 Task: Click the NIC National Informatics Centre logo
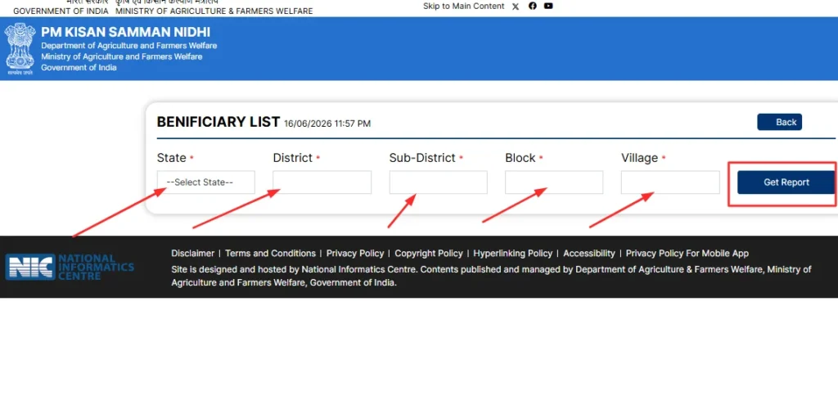pyautogui.click(x=70, y=267)
